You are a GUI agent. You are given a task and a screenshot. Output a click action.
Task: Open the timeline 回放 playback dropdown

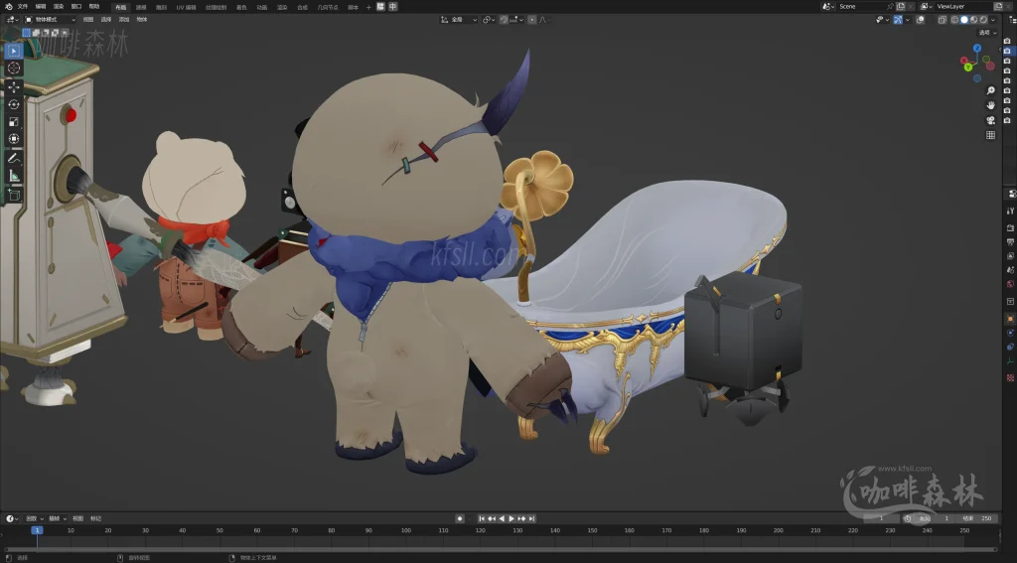click(x=34, y=518)
